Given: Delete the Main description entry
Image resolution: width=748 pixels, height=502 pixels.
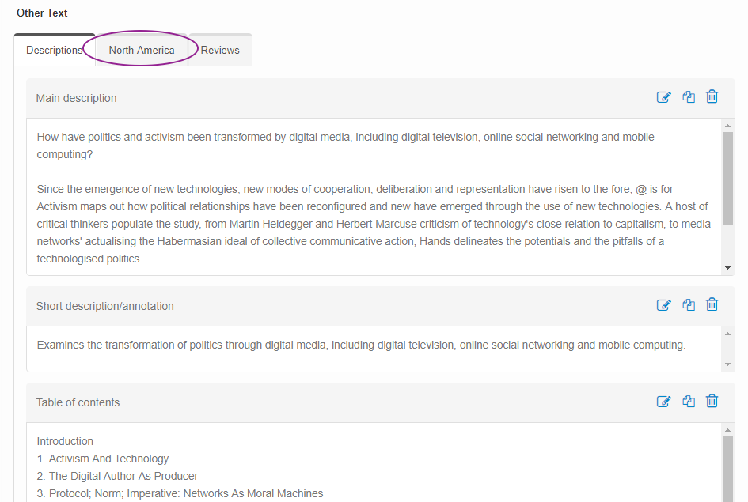Looking at the screenshot, I should pyautogui.click(x=712, y=97).
